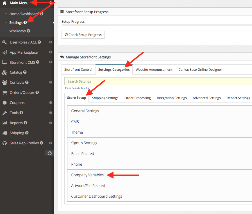The width and height of the screenshot is (252, 214).
Task: Click the help icon next to Settings
Action: [x=25, y=22]
